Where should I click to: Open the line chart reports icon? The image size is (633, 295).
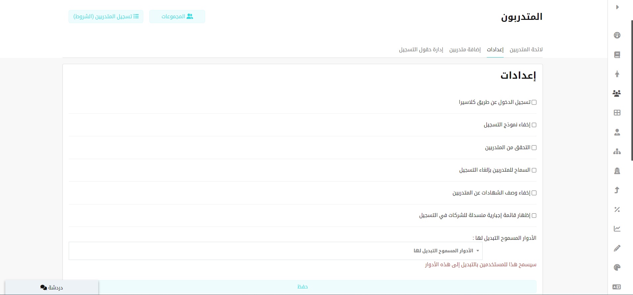pyautogui.click(x=617, y=229)
